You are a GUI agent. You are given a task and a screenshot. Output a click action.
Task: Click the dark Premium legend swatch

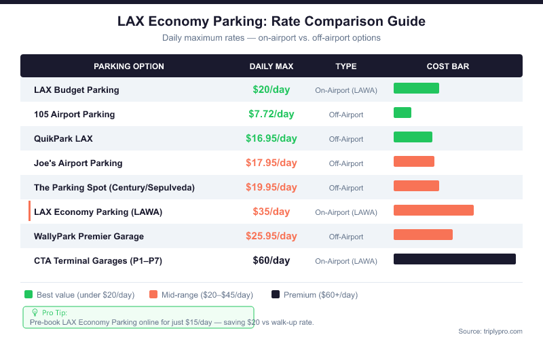coord(276,294)
